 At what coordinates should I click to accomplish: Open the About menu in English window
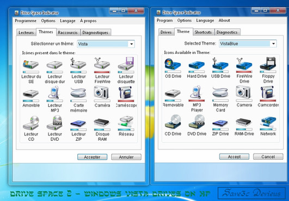point(224,21)
